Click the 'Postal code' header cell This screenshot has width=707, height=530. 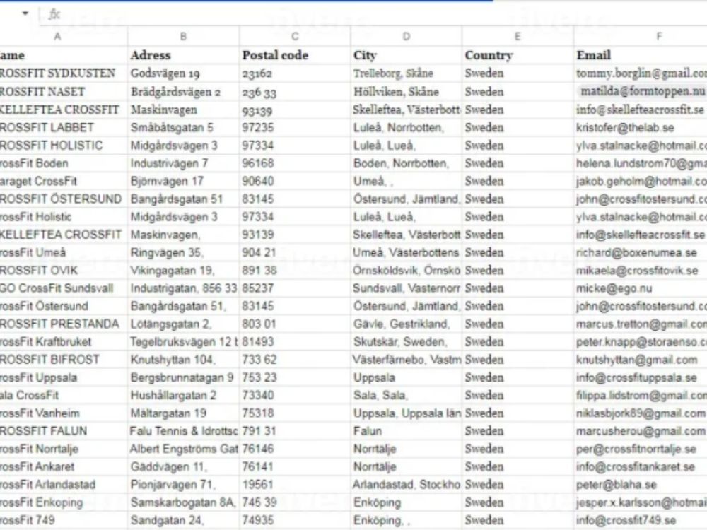point(295,55)
